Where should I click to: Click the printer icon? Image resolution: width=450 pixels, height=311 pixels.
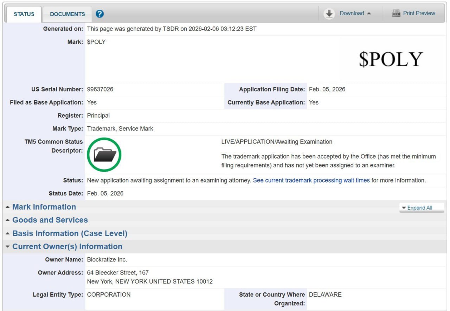(396, 13)
